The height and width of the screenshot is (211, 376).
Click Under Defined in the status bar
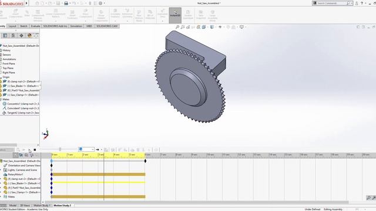[x=313, y=209]
